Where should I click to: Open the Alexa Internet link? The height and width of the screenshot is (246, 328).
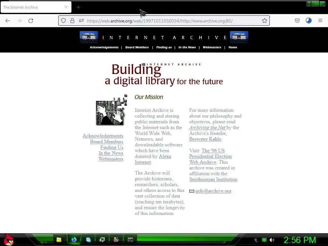click(153, 159)
